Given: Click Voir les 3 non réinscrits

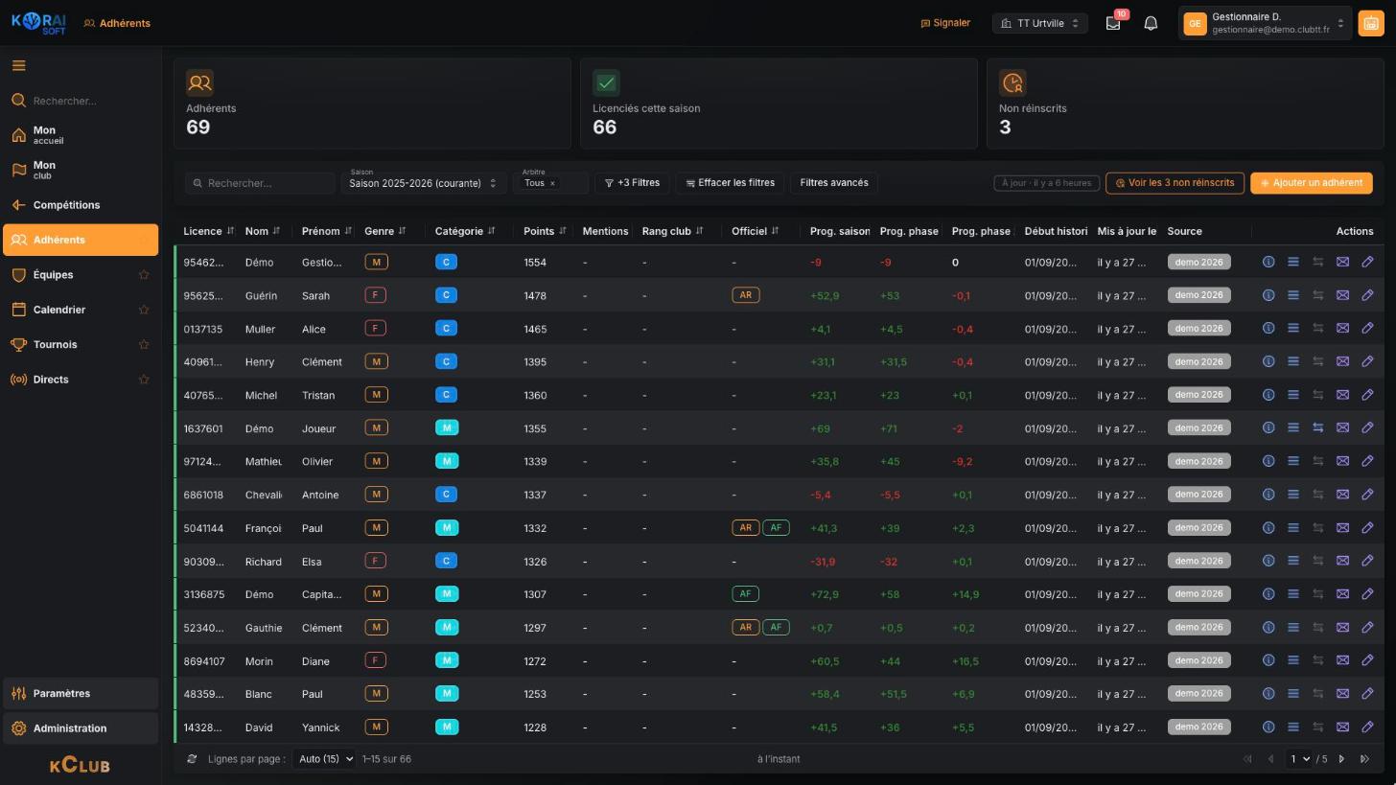Looking at the screenshot, I should click(x=1175, y=183).
